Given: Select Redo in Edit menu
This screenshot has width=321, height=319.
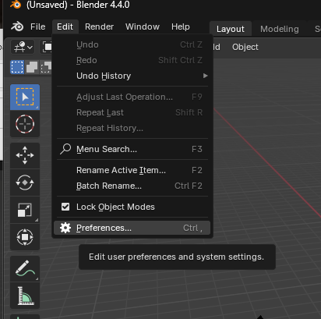Looking at the screenshot, I should pos(132,60).
